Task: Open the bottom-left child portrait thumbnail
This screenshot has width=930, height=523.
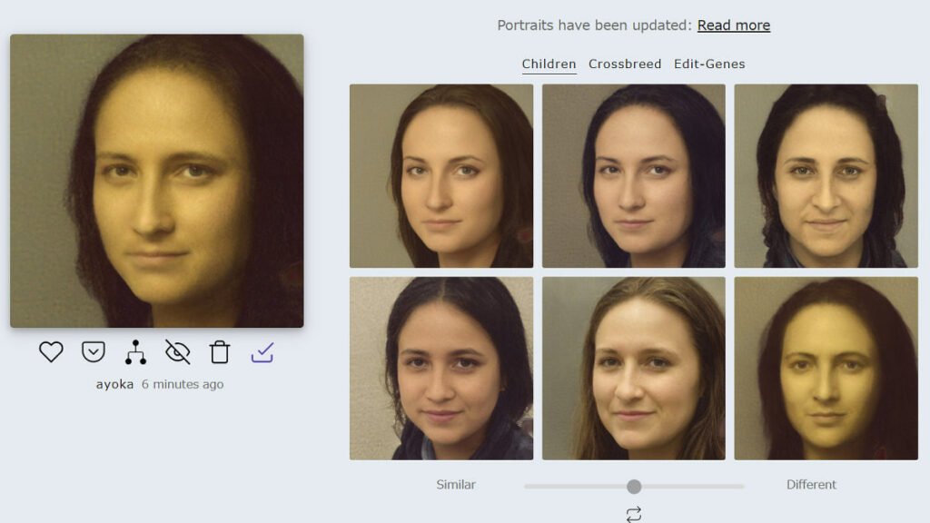Action: [441, 369]
